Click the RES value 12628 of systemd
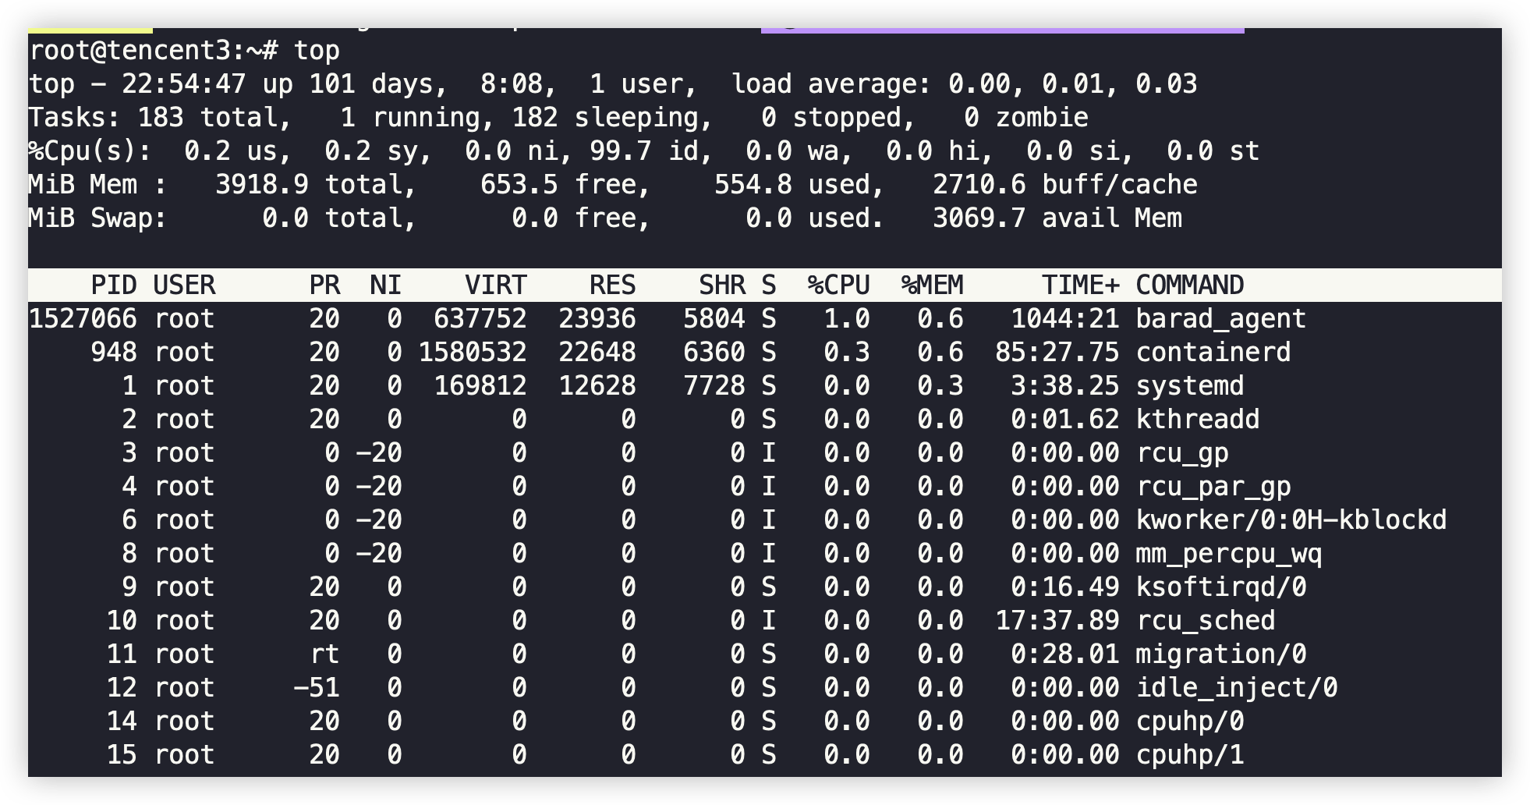 597,386
